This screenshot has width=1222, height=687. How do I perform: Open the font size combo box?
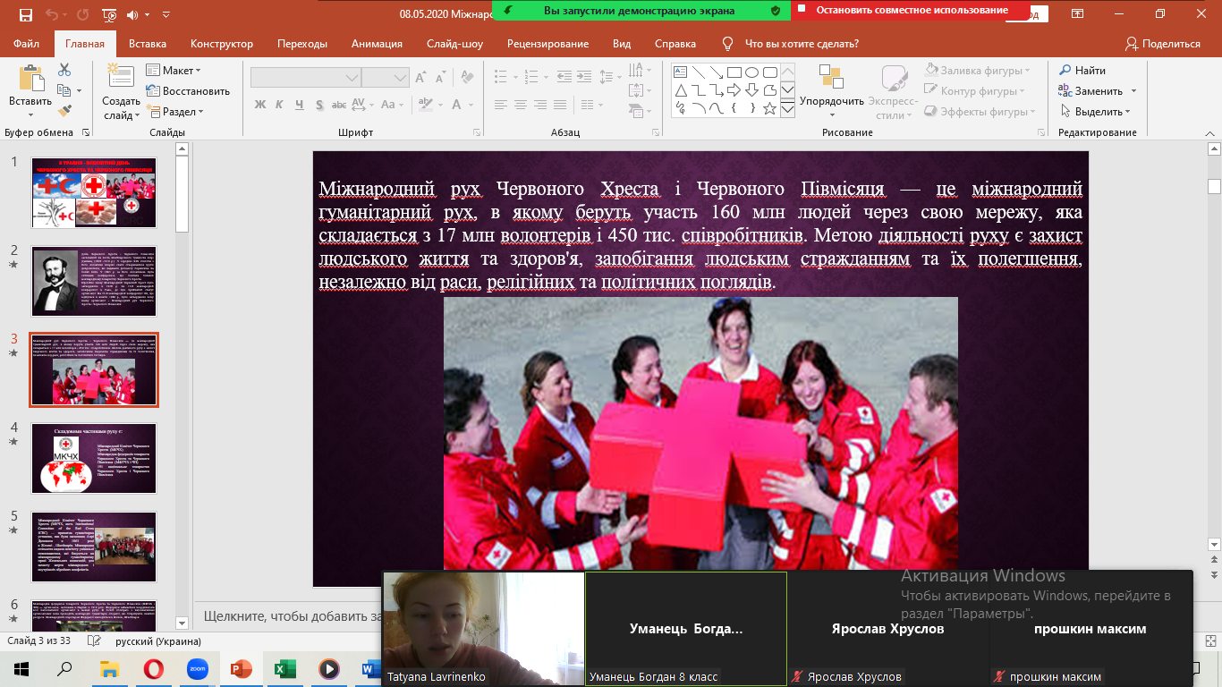coord(386,77)
